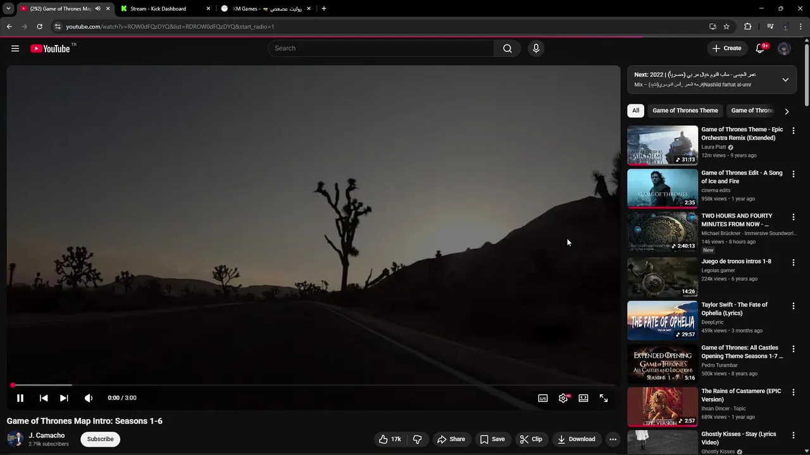Open more actions three-dot menu below video
The width and height of the screenshot is (810, 455).
click(x=613, y=439)
